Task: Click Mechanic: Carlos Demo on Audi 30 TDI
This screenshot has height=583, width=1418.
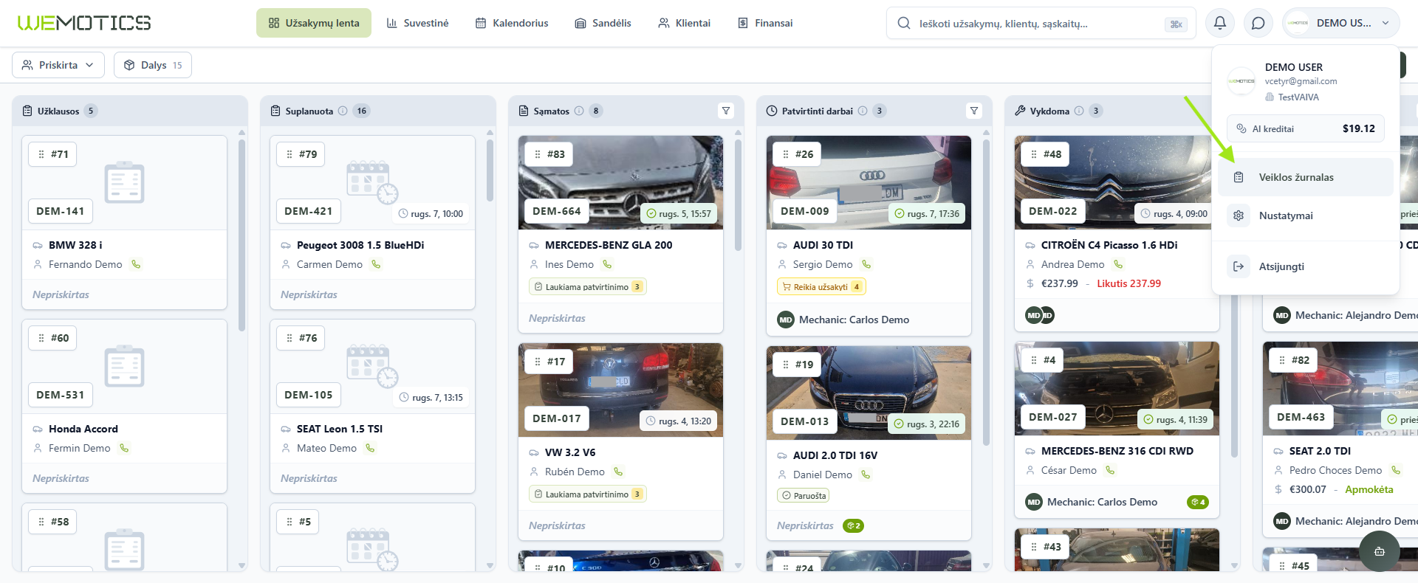Action: tap(854, 320)
